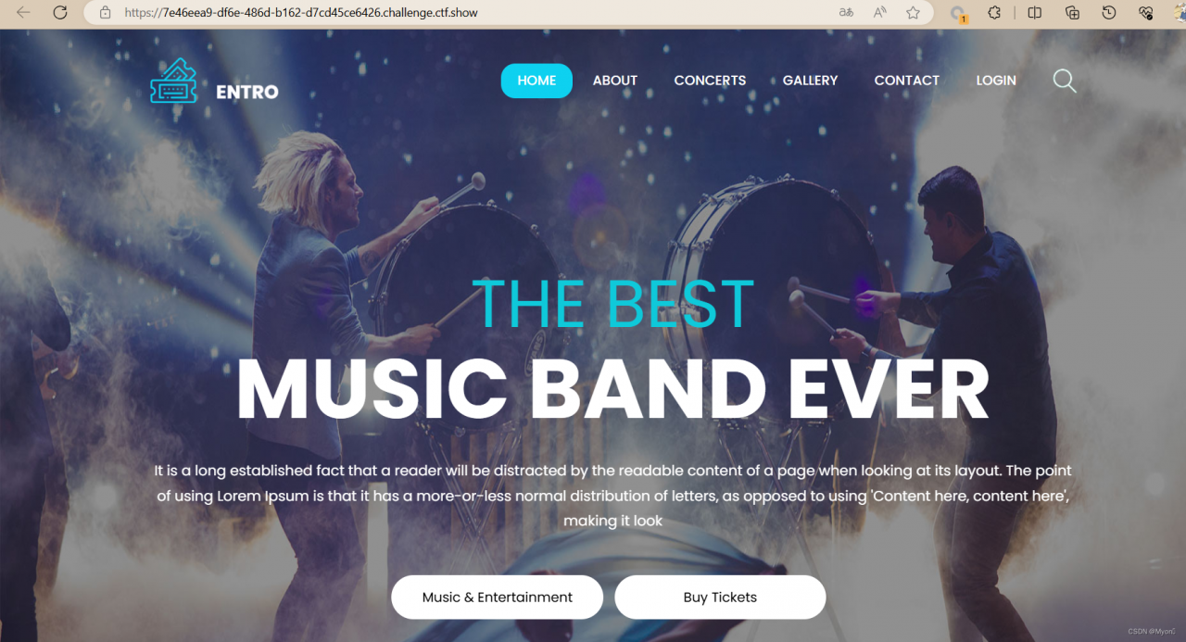Add this page to favorites star icon
This screenshot has height=642, width=1186.
click(x=913, y=13)
